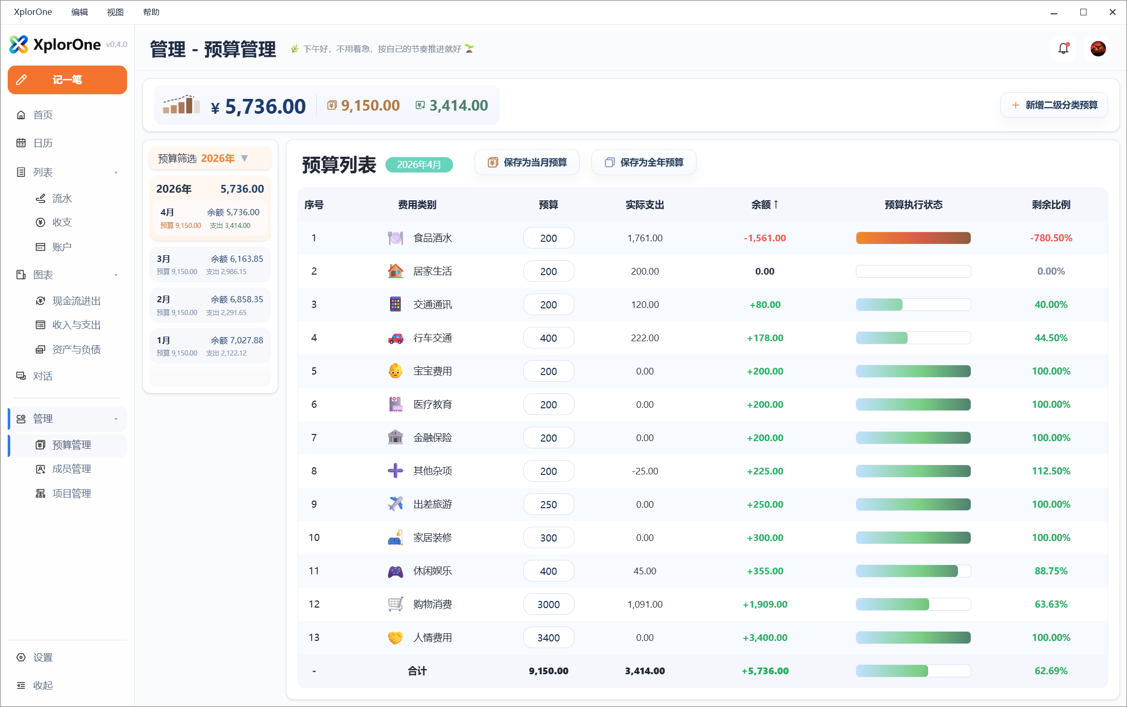Sort by 余额 column header
Viewport: 1127px width, 707px height.
[x=765, y=205]
